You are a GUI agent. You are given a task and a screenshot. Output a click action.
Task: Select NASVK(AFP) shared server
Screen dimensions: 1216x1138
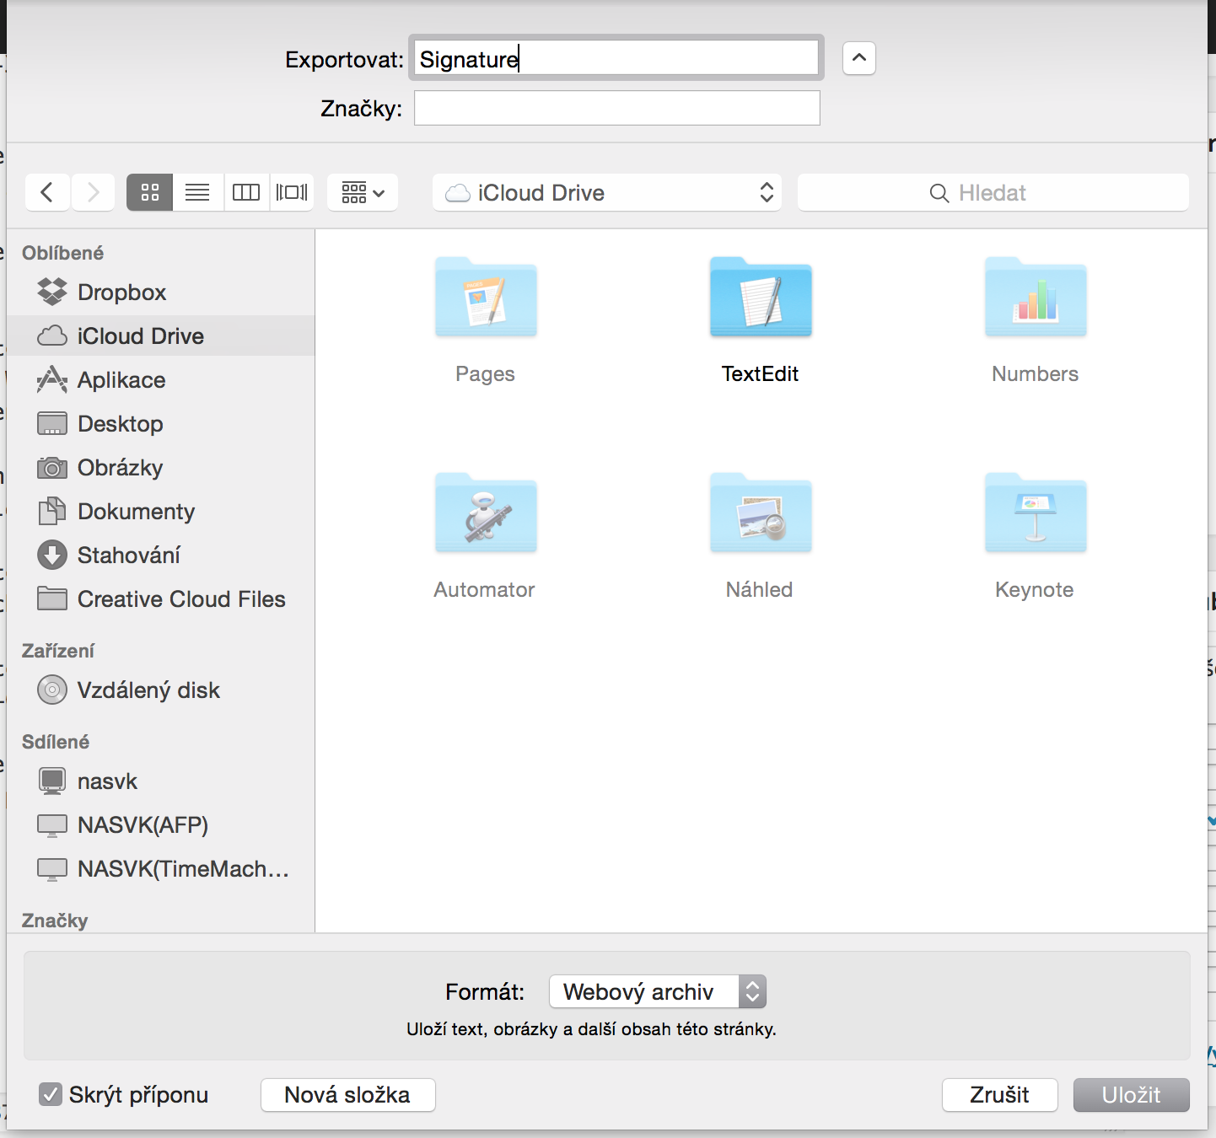click(x=160, y=824)
